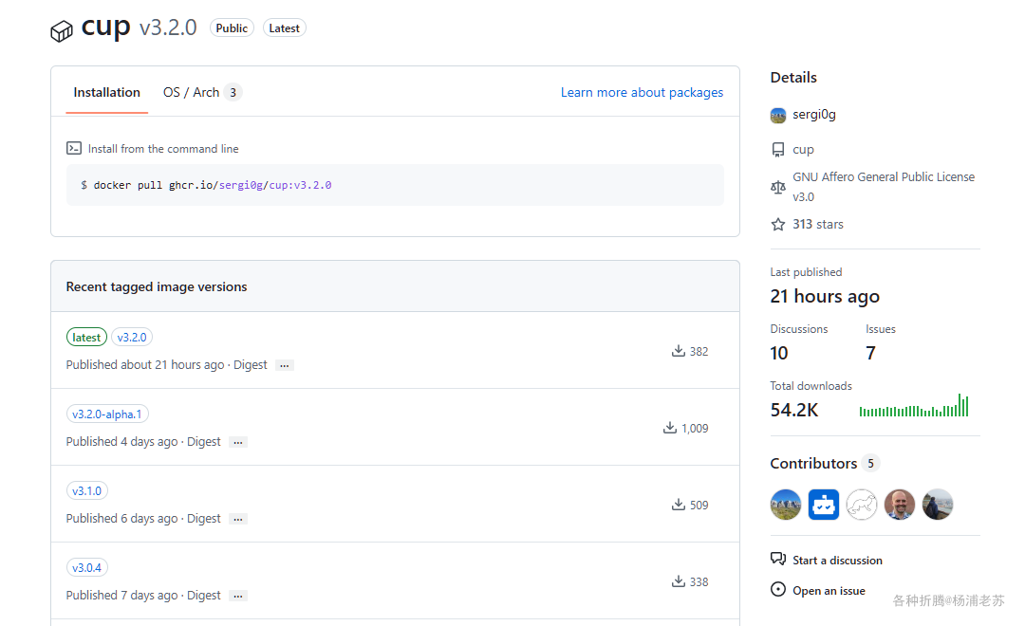Click download icon for v3.0.4 row
The height and width of the screenshot is (626, 1025).
coord(679,580)
